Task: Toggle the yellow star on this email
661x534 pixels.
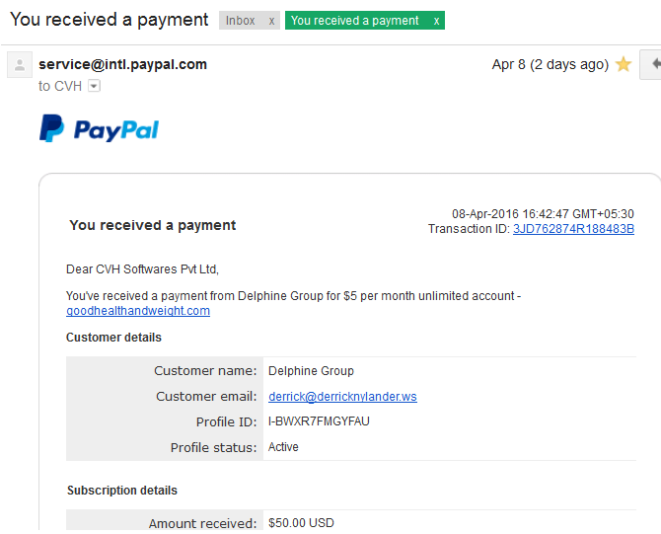Action: (x=624, y=64)
